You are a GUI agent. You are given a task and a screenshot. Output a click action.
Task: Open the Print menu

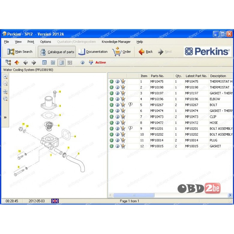(31, 42)
